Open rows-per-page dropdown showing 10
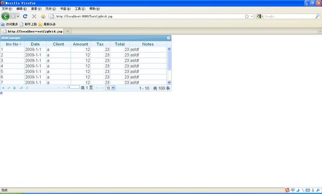322x194 pixels. click(x=110, y=88)
